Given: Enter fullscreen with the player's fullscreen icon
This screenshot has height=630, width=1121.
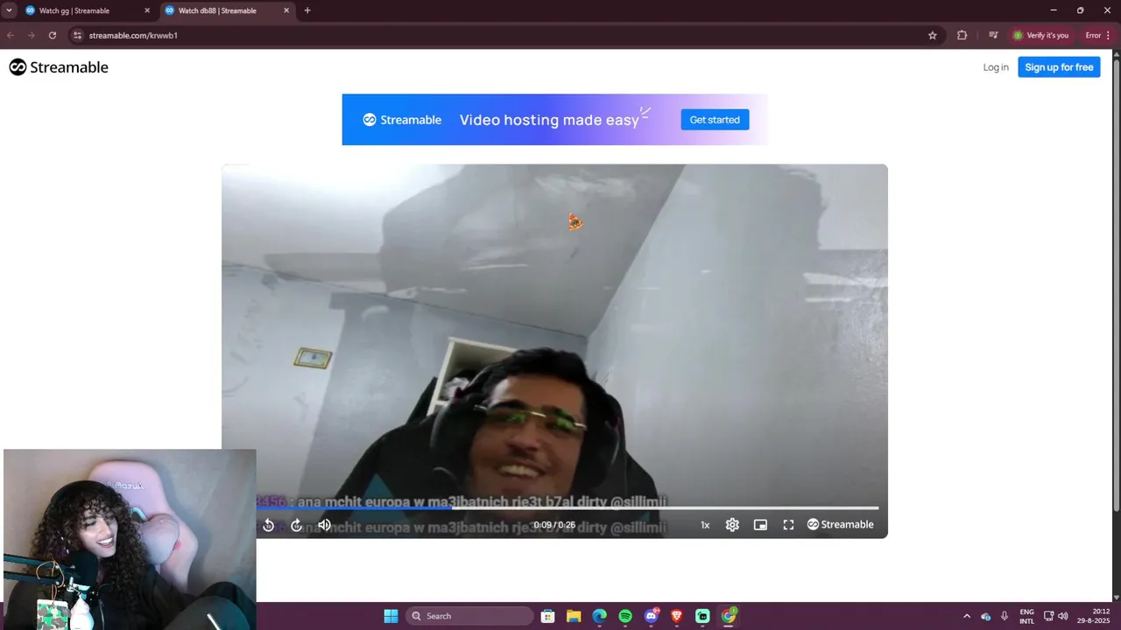Looking at the screenshot, I should [788, 525].
